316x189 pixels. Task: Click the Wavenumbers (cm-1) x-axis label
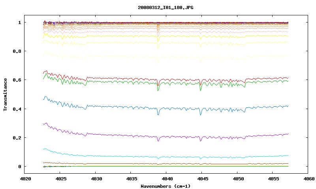point(166,186)
